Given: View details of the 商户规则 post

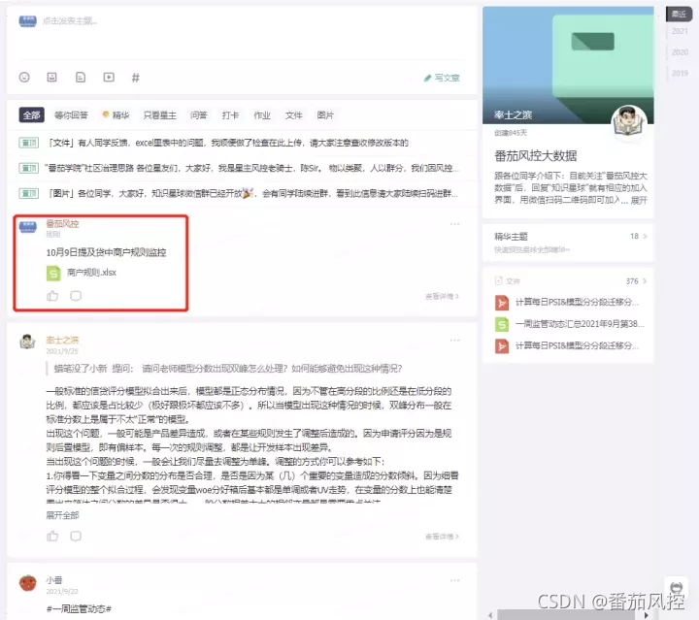Looking at the screenshot, I should pos(442,296).
